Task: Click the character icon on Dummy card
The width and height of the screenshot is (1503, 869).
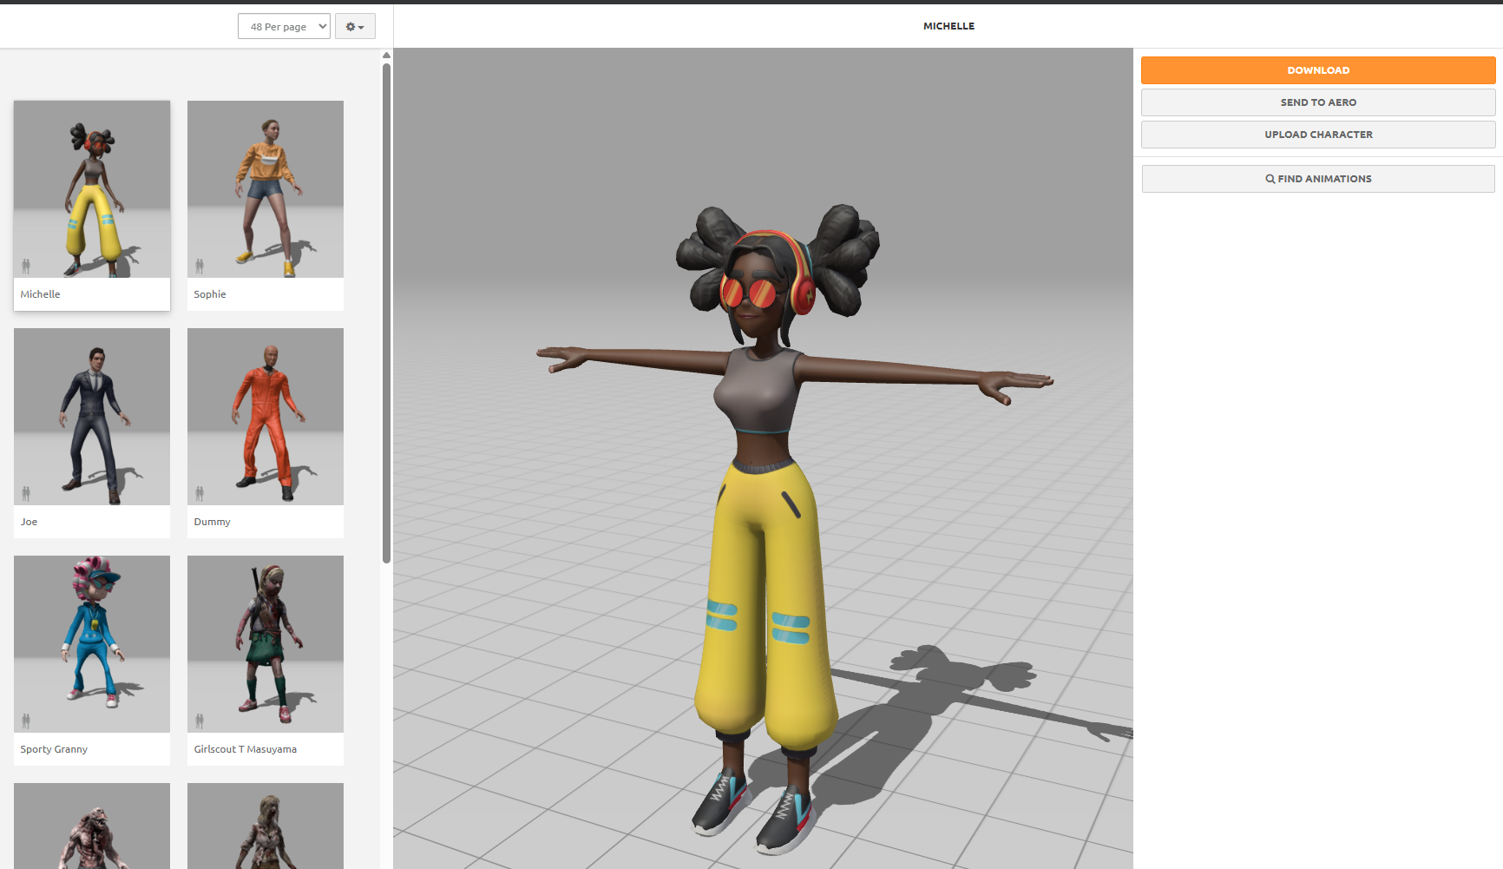Action: point(200,493)
